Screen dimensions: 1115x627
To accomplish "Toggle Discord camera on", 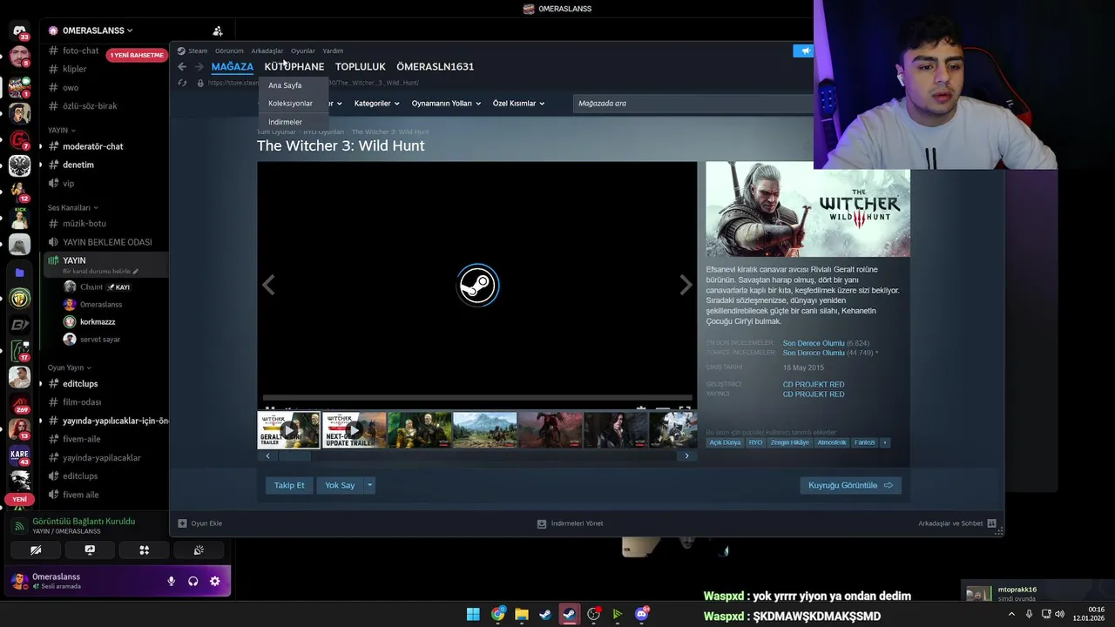I will pyautogui.click(x=36, y=550).
